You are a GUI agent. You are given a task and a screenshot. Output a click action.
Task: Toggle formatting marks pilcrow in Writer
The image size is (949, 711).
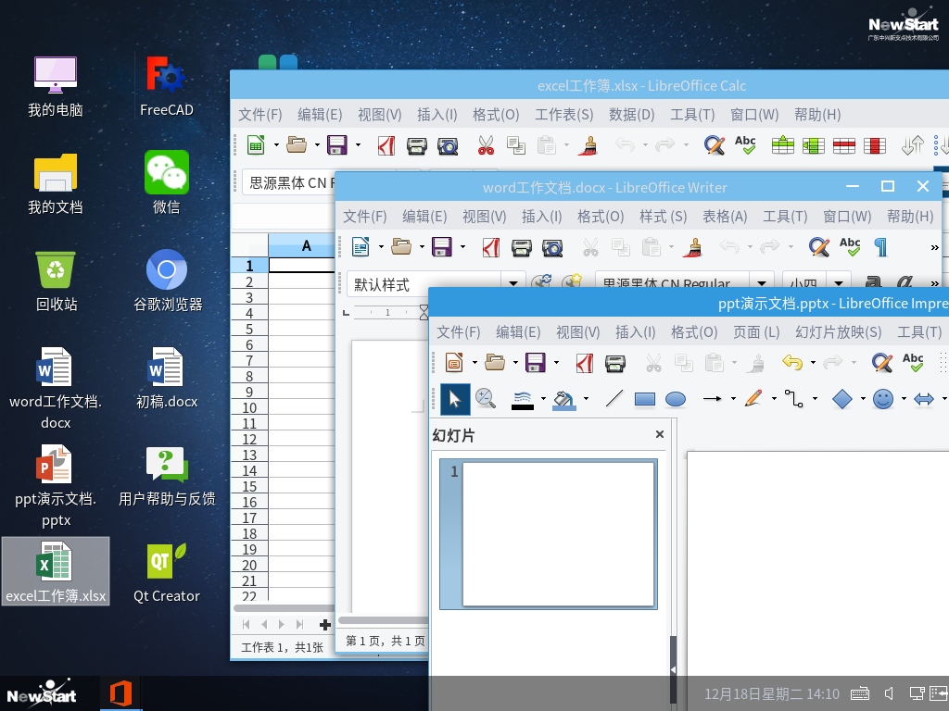(880, 246)
